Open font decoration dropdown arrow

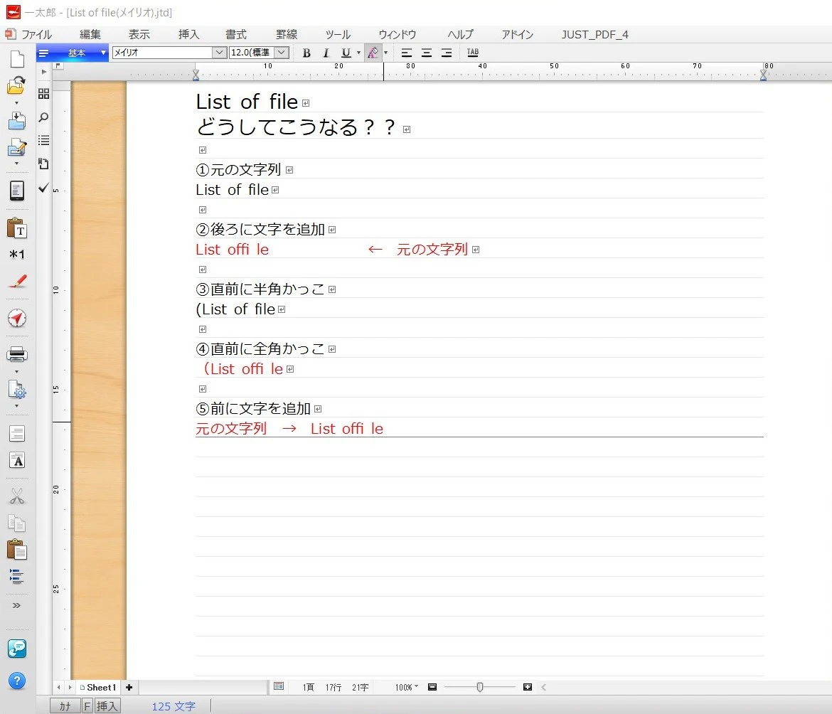click(x=385, y=53)
